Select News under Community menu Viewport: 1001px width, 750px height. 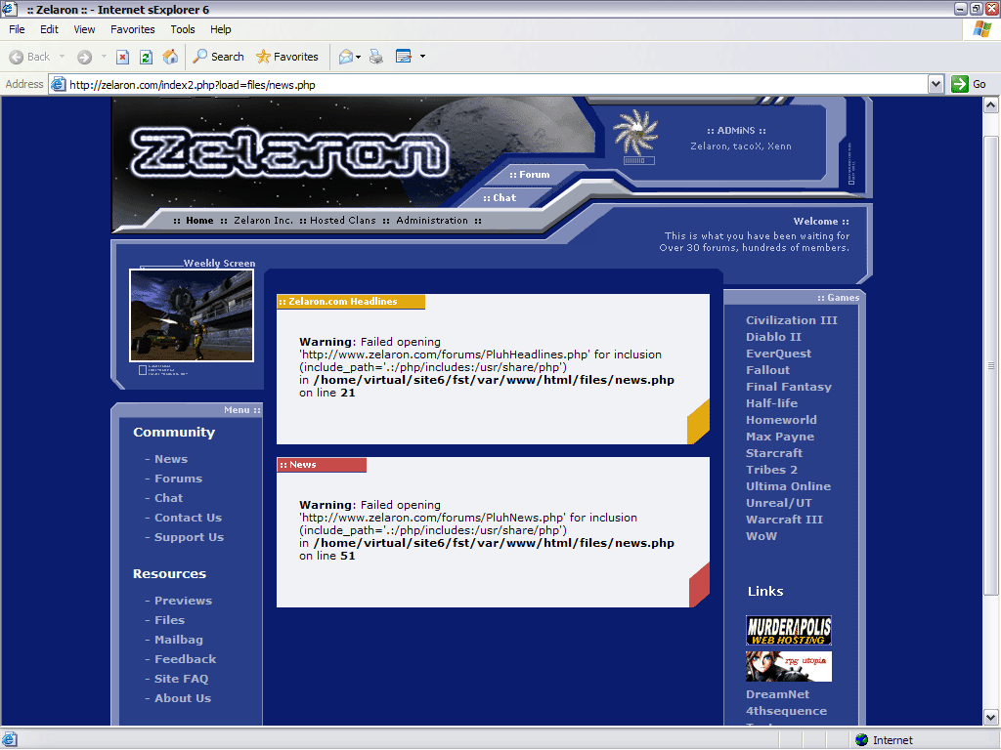(x=171, y=459)
